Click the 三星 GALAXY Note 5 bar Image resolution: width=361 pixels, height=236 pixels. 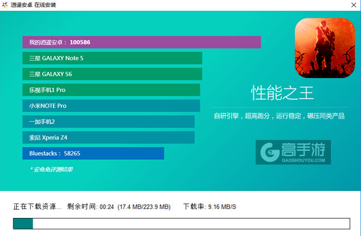113,58
